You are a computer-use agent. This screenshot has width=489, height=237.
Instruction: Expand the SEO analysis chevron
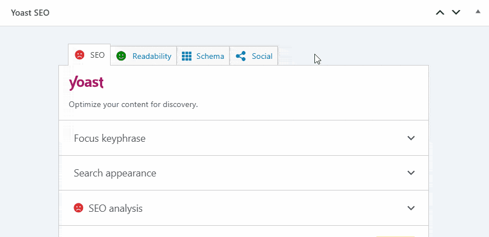411,208
